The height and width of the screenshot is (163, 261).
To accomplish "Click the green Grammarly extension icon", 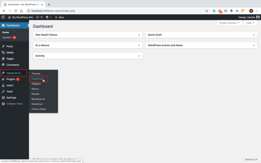I will pos(214,11).
